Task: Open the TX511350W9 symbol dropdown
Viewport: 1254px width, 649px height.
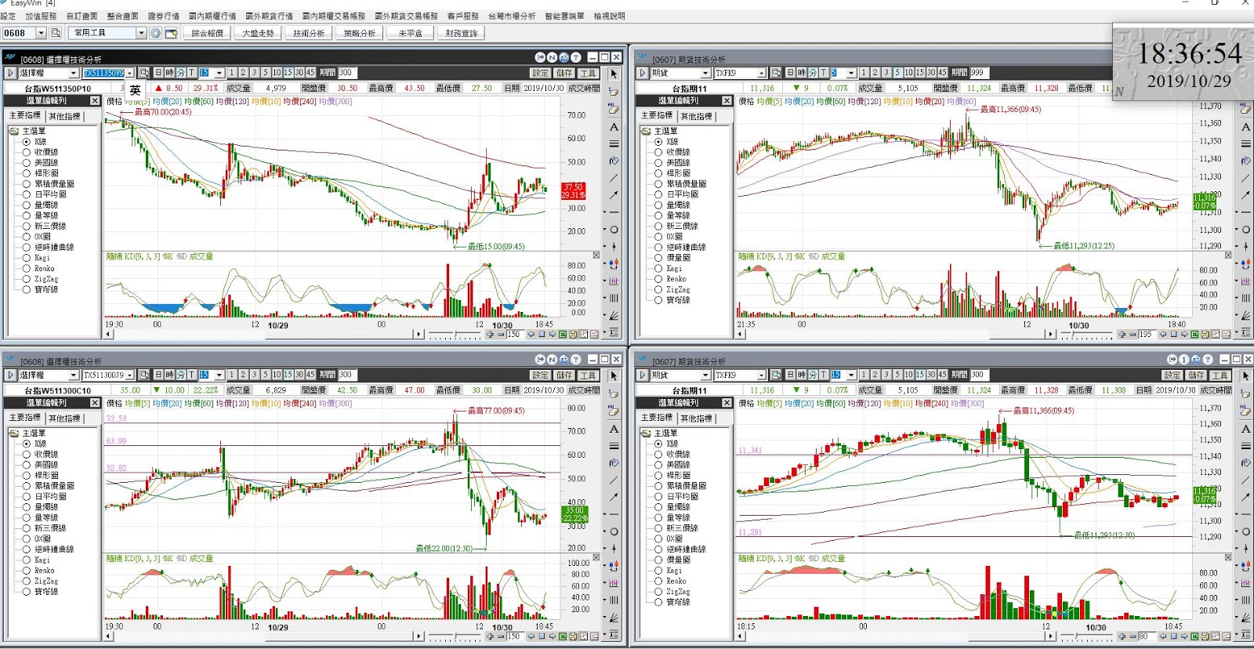Action: tap(130, 73)
